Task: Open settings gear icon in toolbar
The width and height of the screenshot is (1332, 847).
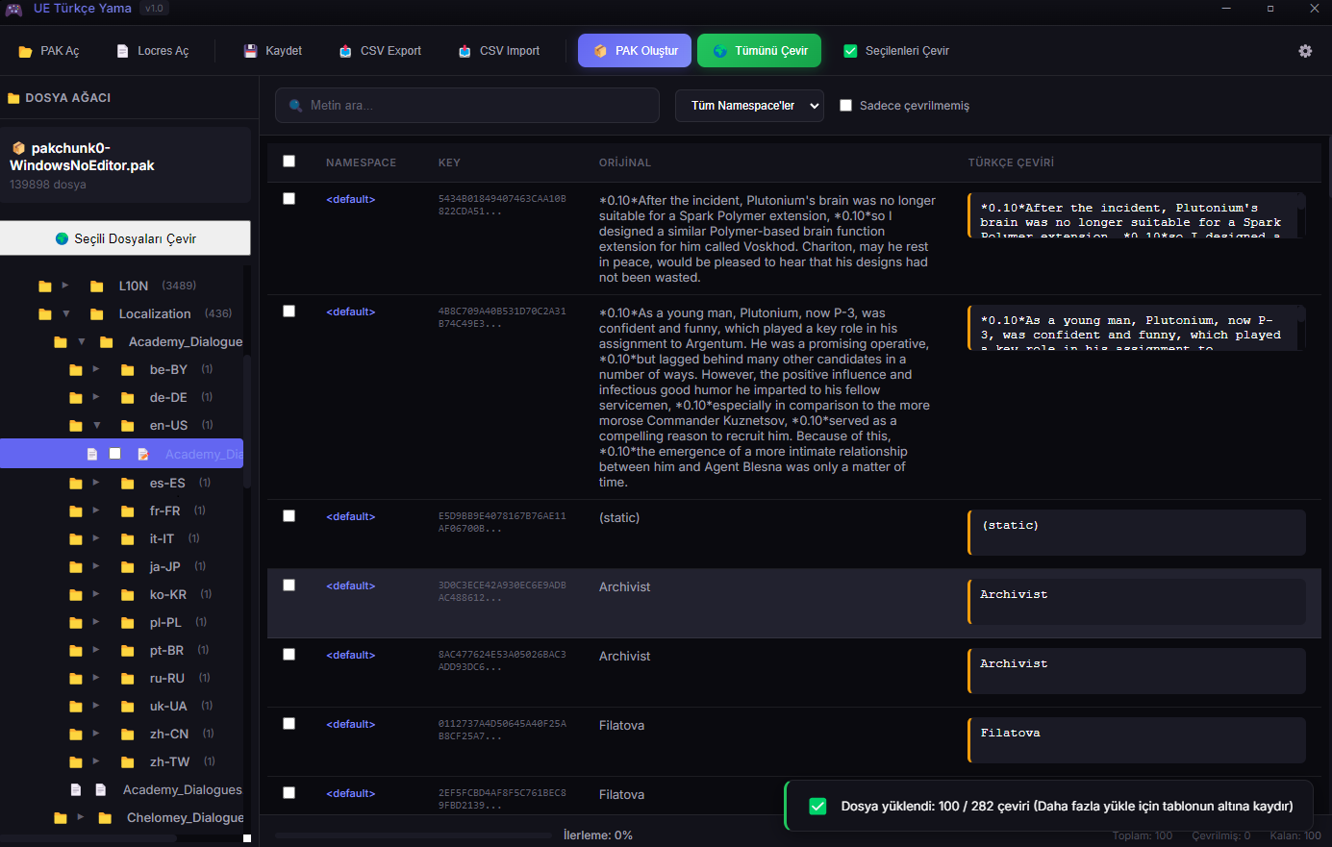Action: 1305,51
